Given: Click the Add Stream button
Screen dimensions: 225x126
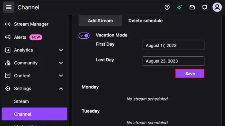Looking at the screenshot, I should tap(100, 21).
